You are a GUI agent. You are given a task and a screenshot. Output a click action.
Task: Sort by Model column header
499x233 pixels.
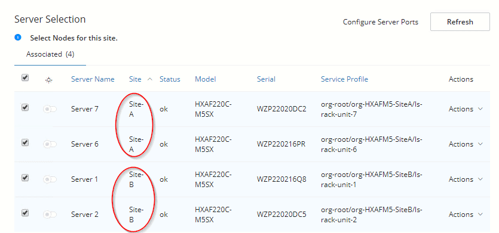[205, 79]
